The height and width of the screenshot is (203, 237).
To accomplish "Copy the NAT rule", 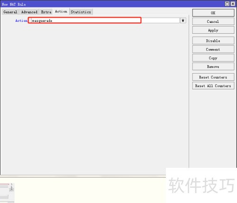I will 213,58.
